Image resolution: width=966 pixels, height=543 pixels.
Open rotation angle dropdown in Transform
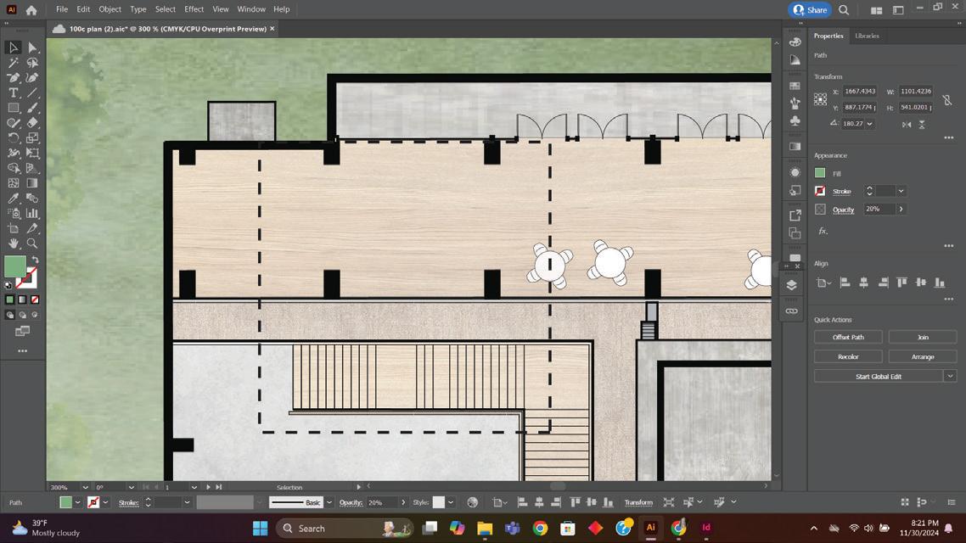tap(869, 124)
